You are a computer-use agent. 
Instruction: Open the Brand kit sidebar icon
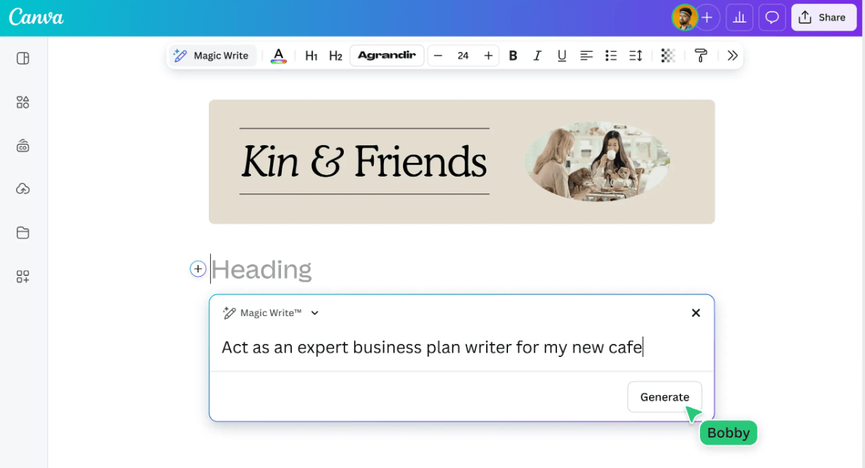23,146
